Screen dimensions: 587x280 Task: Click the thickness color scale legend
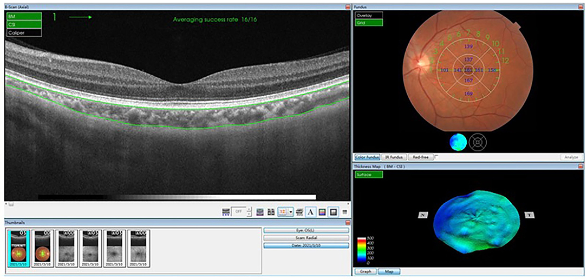pos(362,251)
